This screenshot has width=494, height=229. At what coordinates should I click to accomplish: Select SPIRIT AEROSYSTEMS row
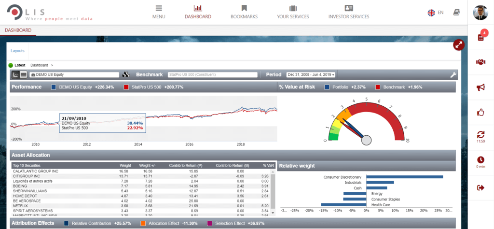(141, 211)
